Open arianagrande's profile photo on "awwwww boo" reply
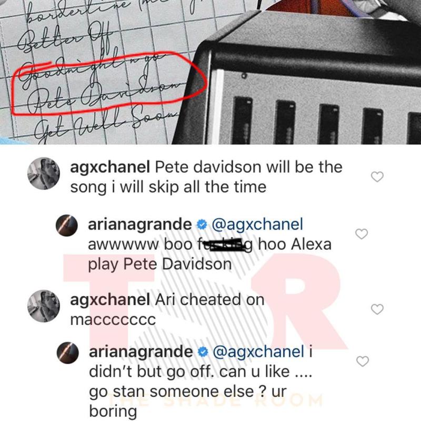 pos(67,225)
